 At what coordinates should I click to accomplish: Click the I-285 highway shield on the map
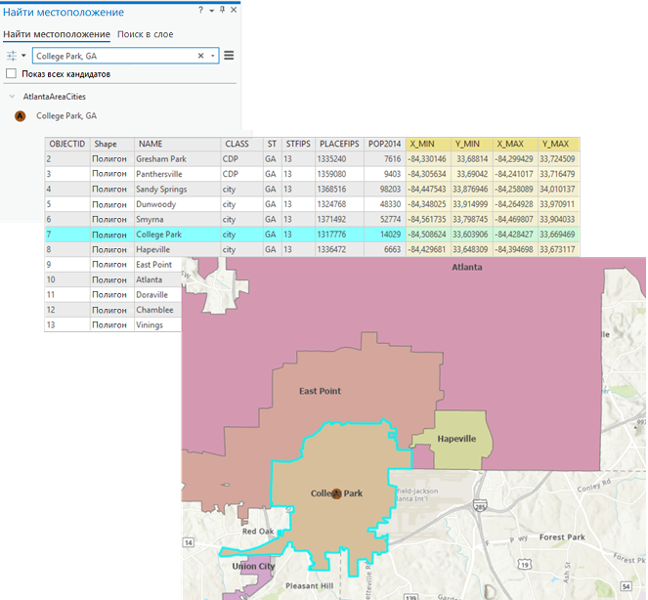click(x=480, y=505)
